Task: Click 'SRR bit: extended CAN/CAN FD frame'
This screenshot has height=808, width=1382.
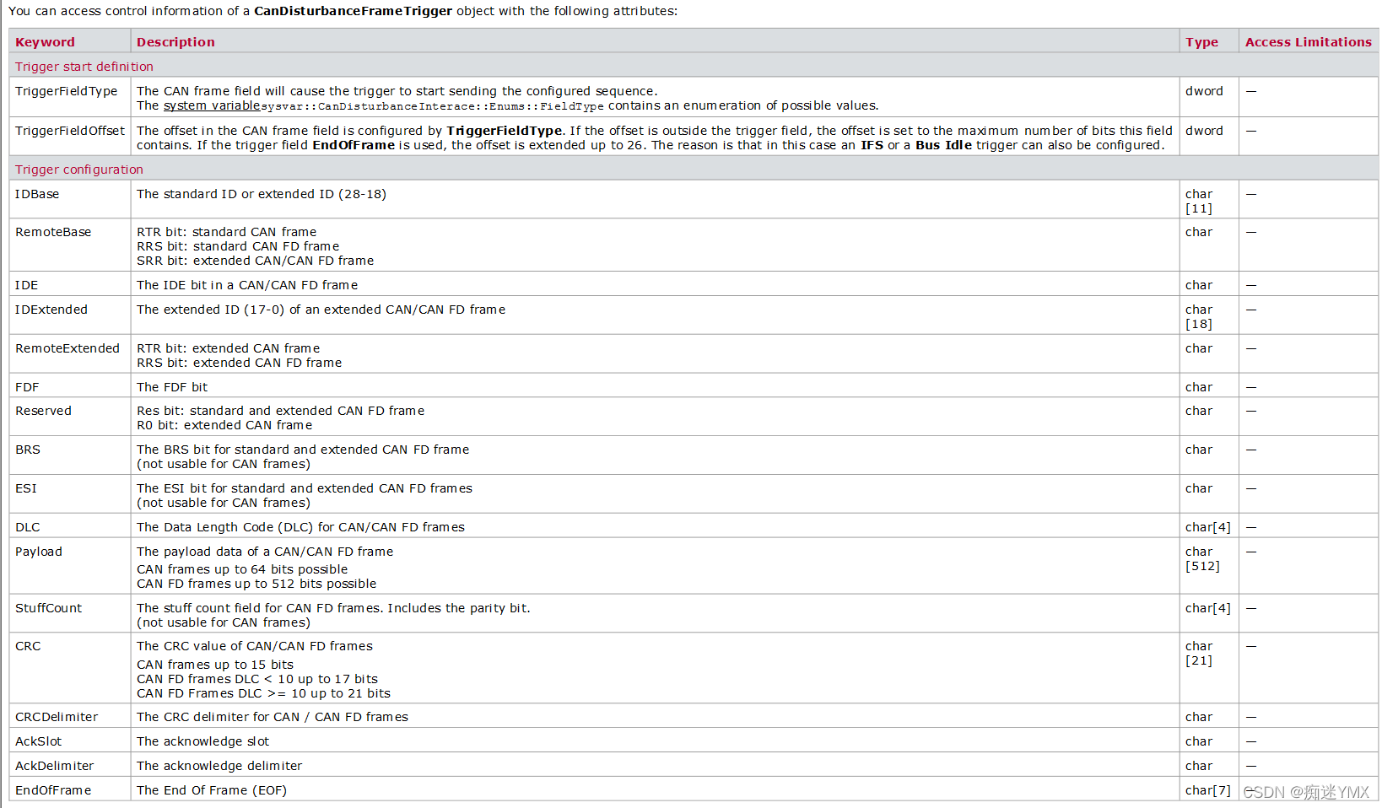Action: (256, 261)
